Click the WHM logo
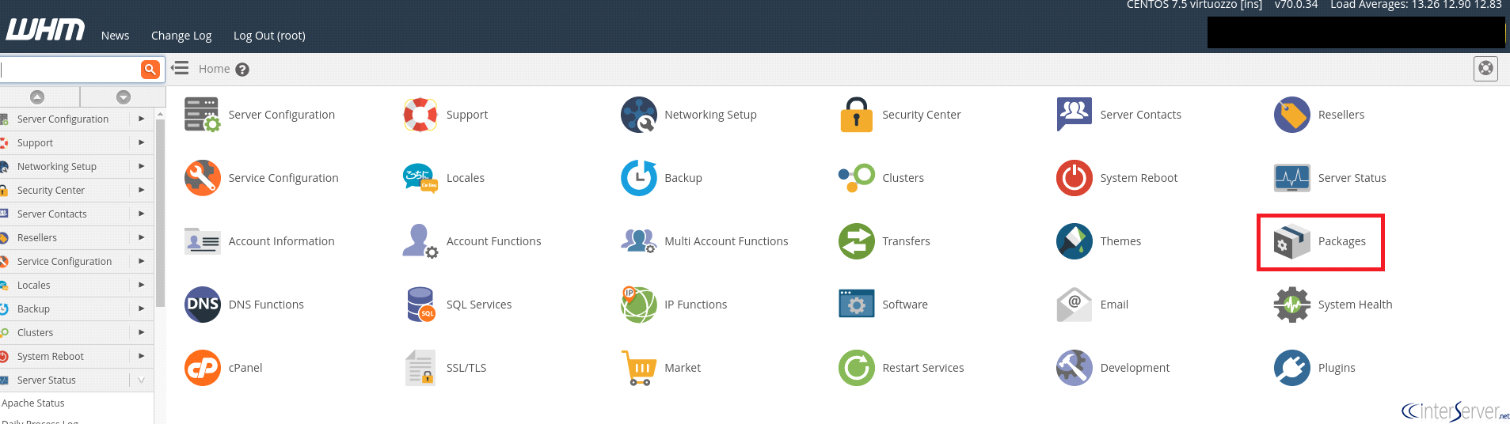Screen dimensions: 1510x424 [x=45, y=30]
